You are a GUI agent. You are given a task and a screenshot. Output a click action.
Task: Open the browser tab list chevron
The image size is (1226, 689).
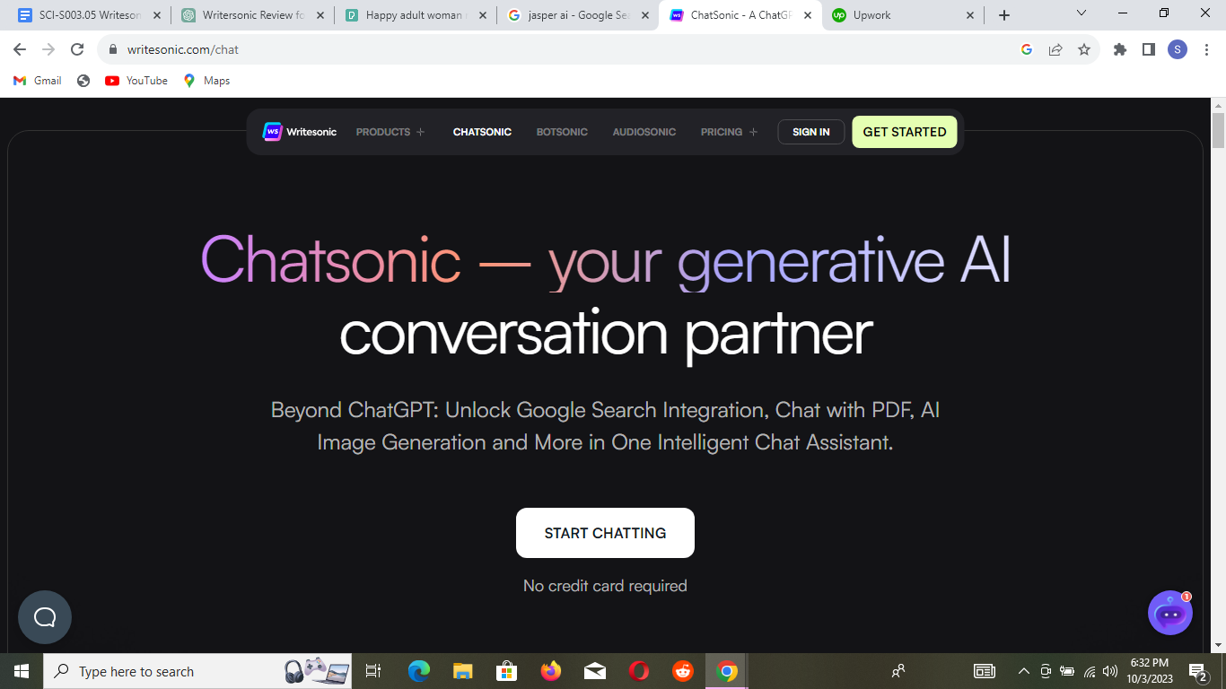click(1081, 13)
